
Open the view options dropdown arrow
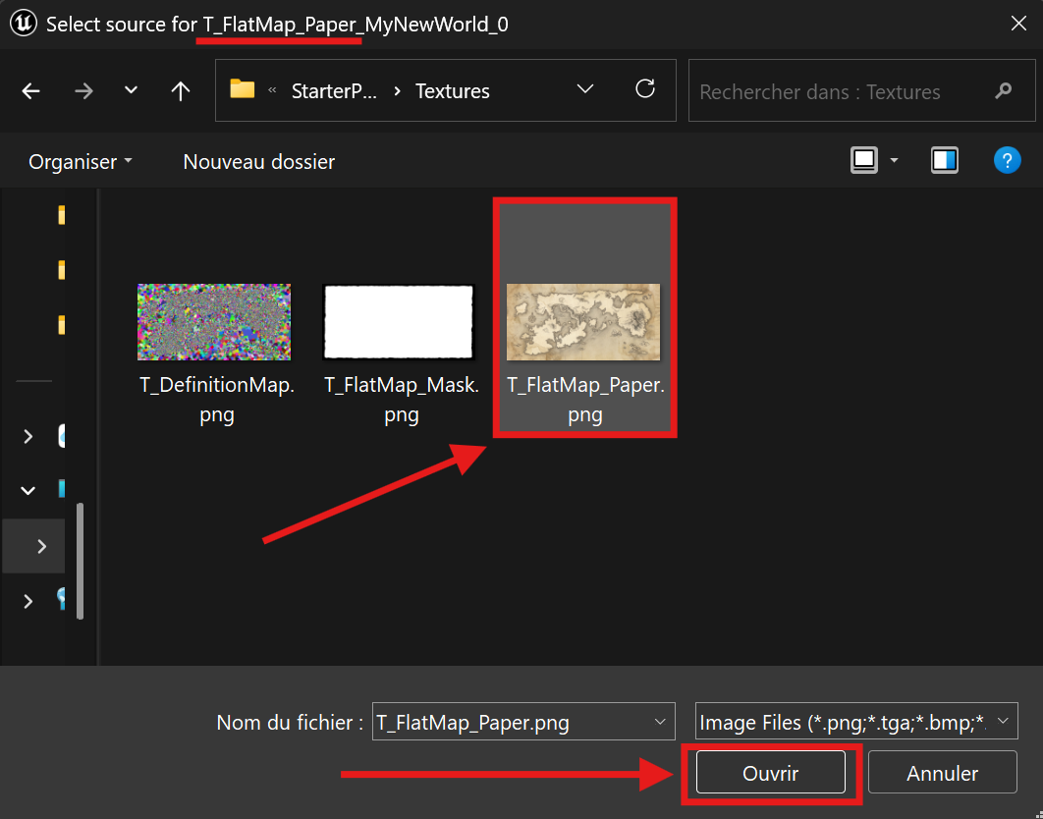point(894,160)
